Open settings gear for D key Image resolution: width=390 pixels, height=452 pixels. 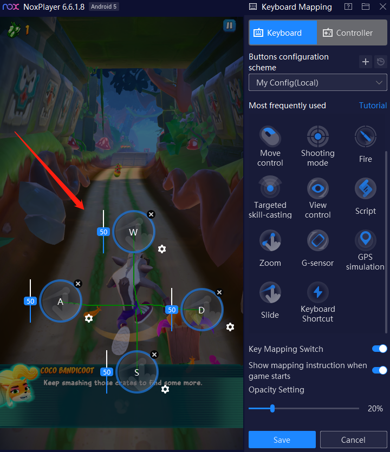click(x=230, y=327)
